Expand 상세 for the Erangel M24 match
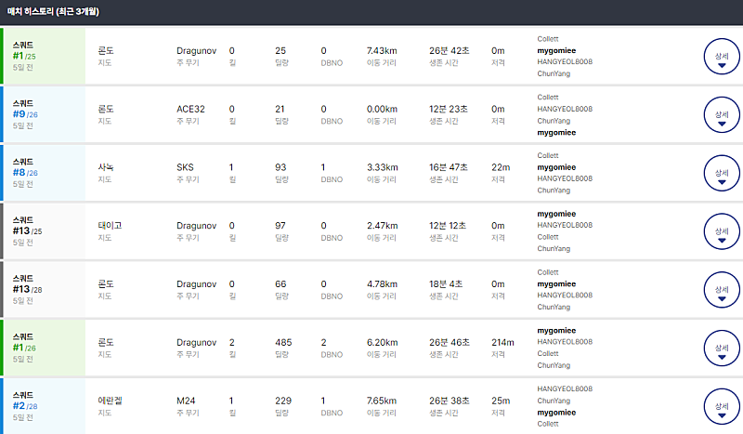This screenshot has width=743, height=434. coord(722,406)
